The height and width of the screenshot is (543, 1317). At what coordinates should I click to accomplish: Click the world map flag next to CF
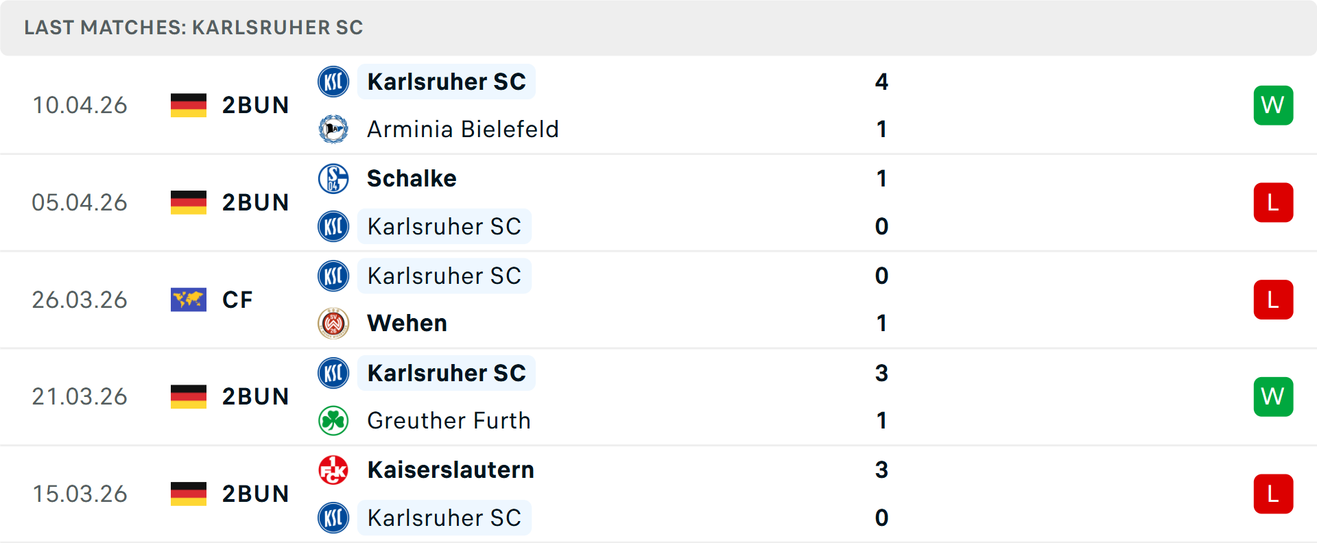(x=189, y=300)
